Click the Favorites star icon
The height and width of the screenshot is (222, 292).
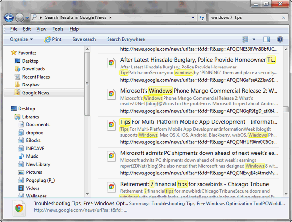(14, 52)
